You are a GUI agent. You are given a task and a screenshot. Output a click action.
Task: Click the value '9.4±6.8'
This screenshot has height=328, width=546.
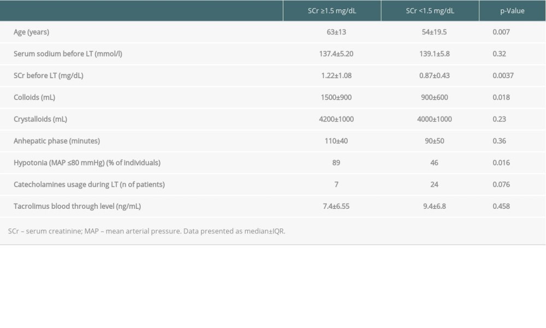[x=434, y=206]
